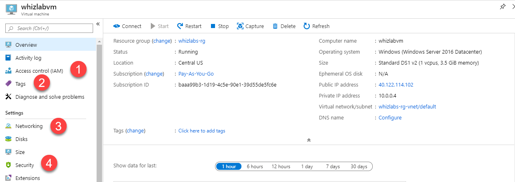This screenshot has height=182, width=515.
Task: Click the Activity log icon
Action: coord(8,58)
